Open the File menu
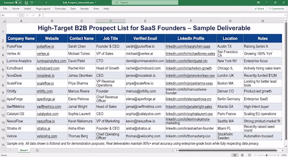Viewport: 288px width, 157px height. (5, 9)
